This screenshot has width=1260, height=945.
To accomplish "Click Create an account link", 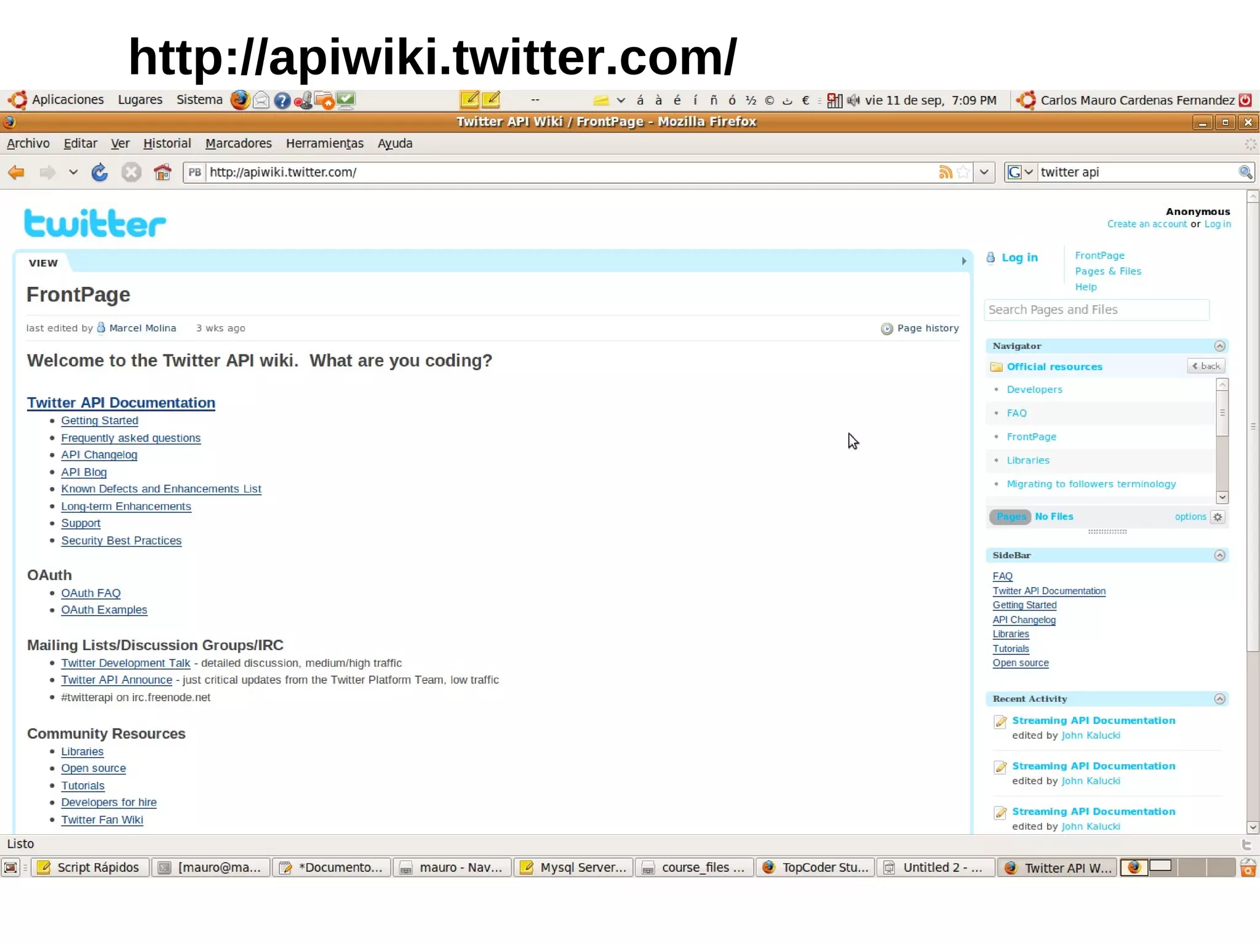I will coord(1147,224).
